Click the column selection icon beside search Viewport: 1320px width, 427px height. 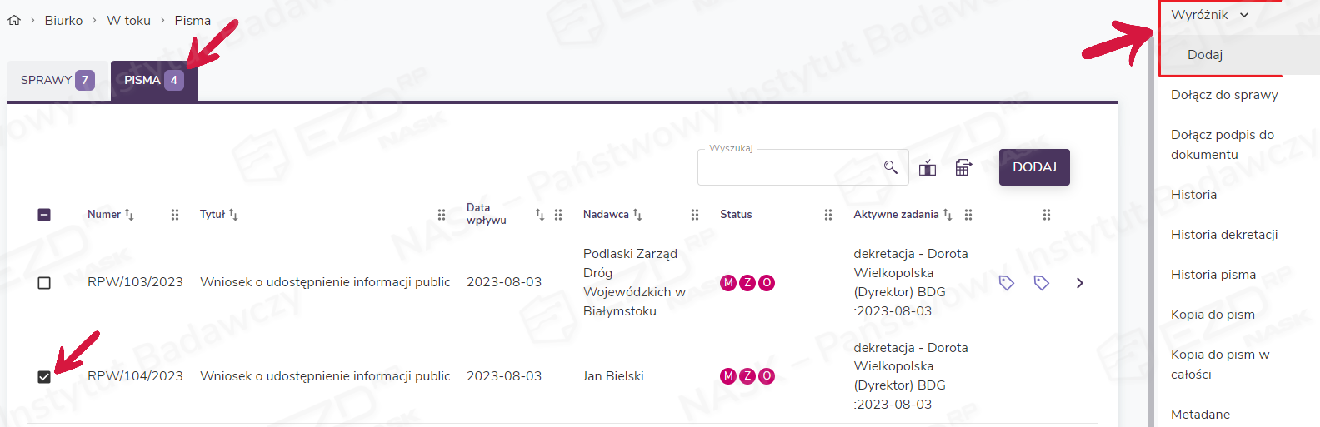(x=927, y=168)
